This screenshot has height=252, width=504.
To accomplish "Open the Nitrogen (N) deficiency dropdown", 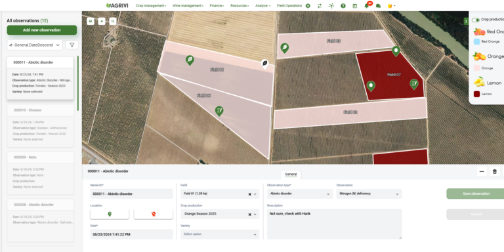I will (x=369, y=194).
